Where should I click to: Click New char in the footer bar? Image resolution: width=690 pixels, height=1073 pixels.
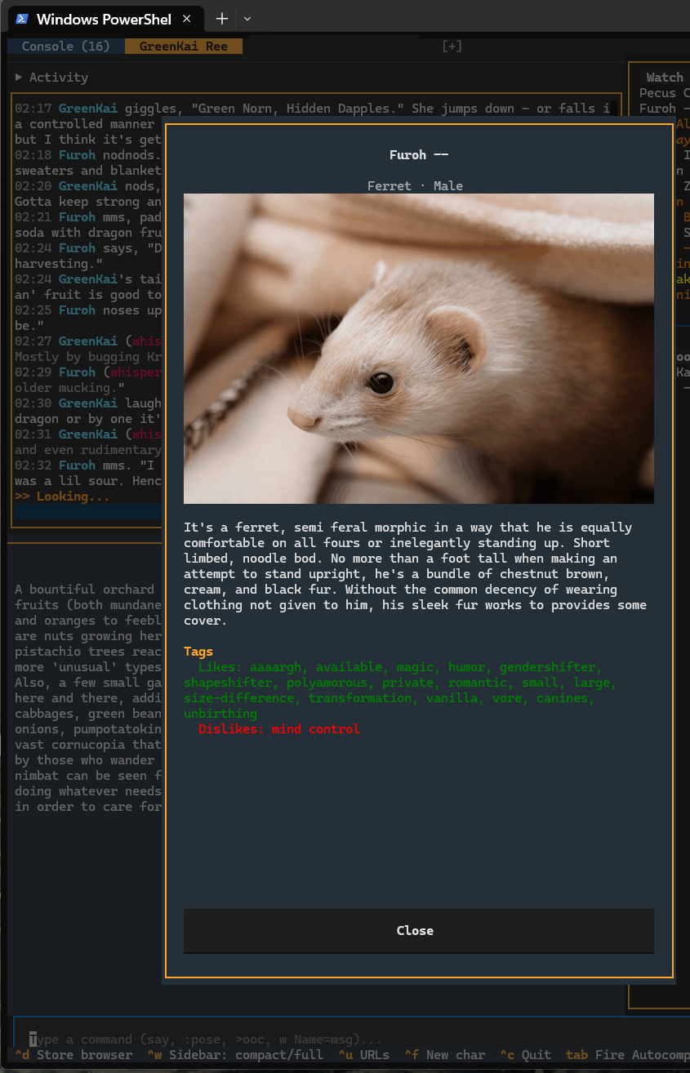pyautogui.click(x=445, y=1055)
